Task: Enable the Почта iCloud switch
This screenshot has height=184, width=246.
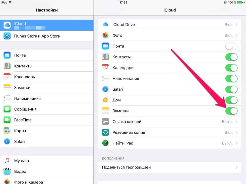Action: pyautogui.click(x=231, y=46)
